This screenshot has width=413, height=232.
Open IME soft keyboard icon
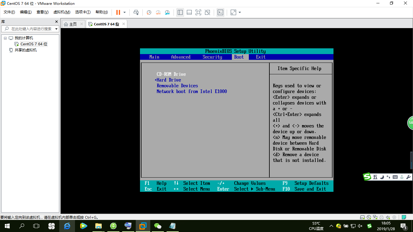pos(395,177)
